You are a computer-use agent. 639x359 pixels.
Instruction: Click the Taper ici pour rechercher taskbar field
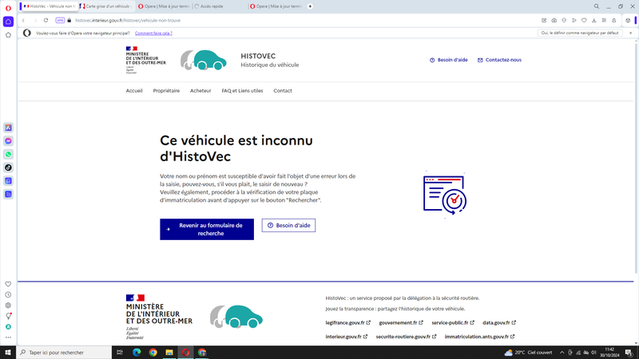tap(64, 353)
